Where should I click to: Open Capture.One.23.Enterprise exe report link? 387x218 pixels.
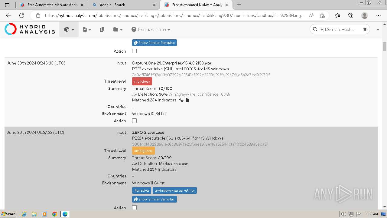click(x=171, y=63)
